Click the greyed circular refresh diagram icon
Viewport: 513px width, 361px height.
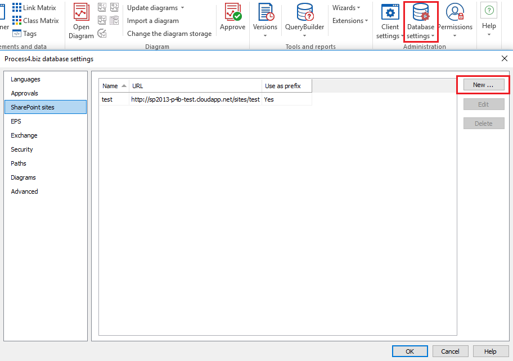pyautogui.click(x=102, y=33)
